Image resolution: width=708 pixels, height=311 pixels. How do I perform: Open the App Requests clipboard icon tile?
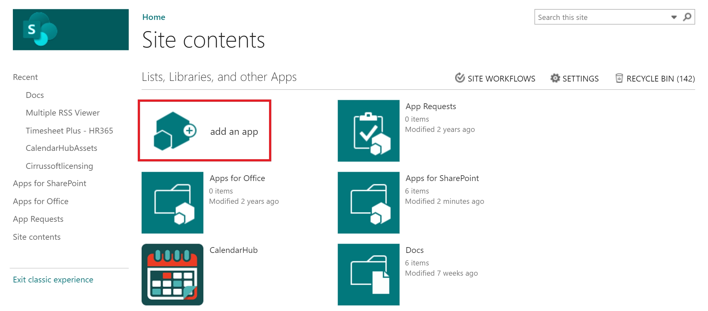[x=368, y=131]
